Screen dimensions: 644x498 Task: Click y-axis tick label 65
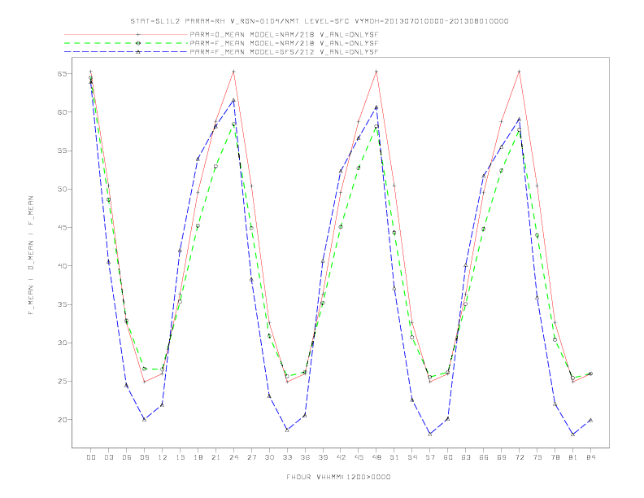pos(62,74)
